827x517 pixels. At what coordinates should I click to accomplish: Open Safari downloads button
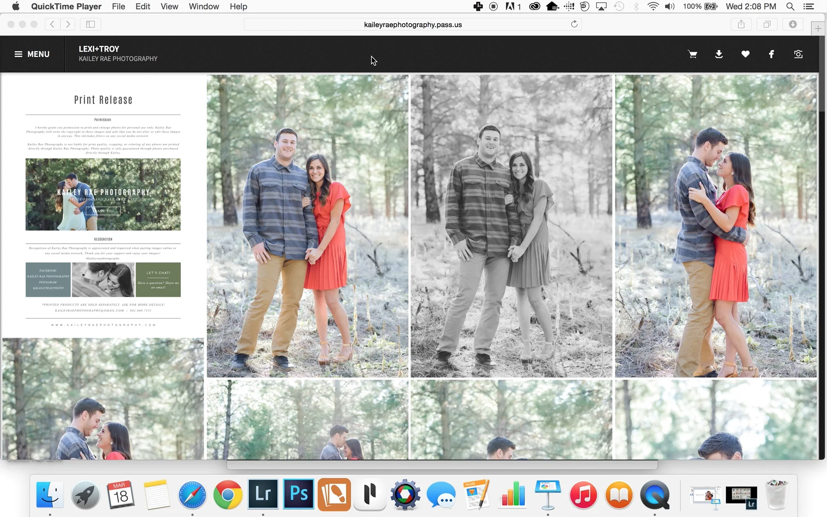[x=793, y=24]
